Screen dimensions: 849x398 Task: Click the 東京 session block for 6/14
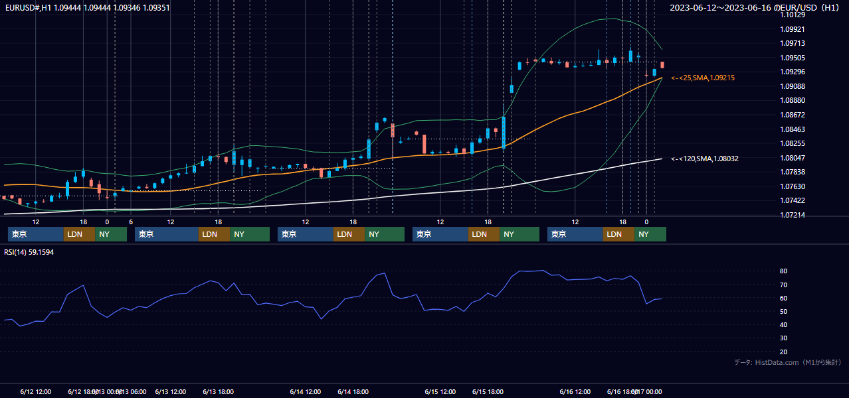pos(306,234)
